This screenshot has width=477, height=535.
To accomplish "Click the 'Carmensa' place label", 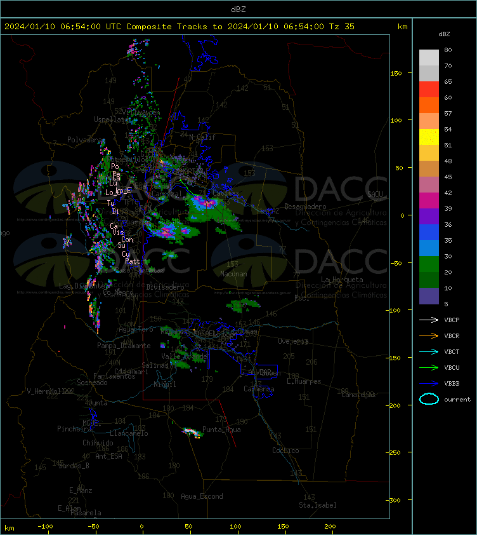I will (x=259, y=389).
